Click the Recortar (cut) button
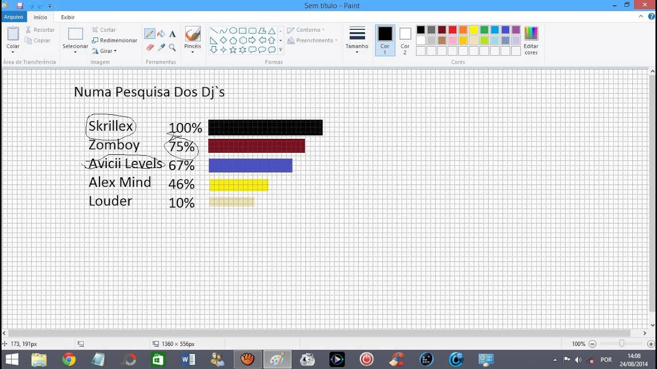The width and height of the screenshot is (657, 369). (40, 30)
